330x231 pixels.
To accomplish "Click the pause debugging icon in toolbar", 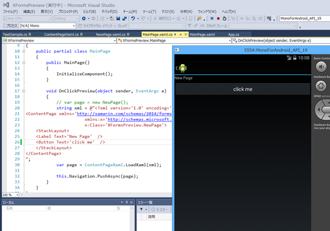I will click(x=211, y=18).
